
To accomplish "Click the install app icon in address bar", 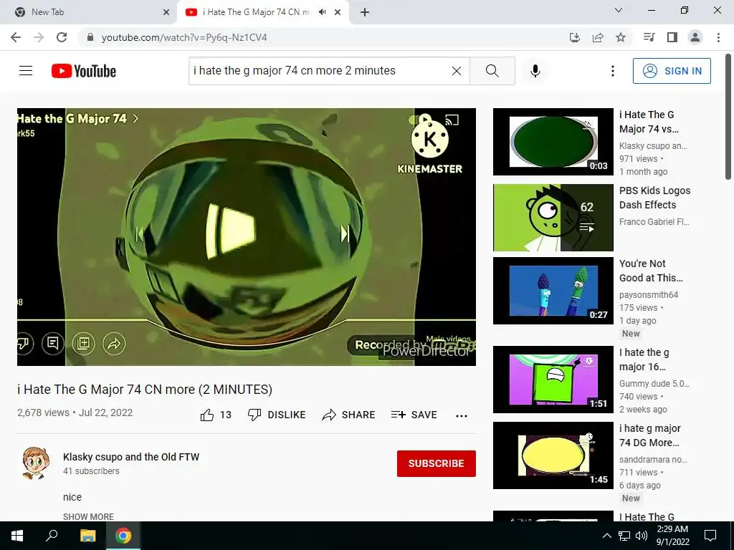I will coord(575,37).
